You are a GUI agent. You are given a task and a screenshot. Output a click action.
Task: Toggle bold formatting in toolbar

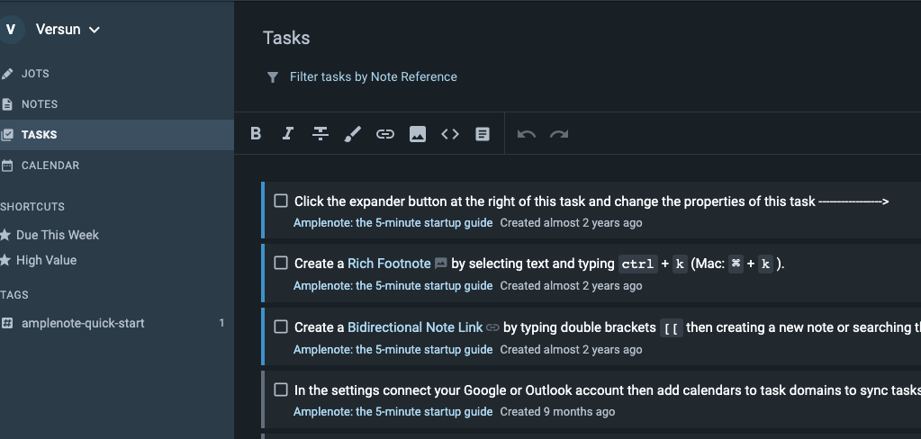click(x=256, y=134)
